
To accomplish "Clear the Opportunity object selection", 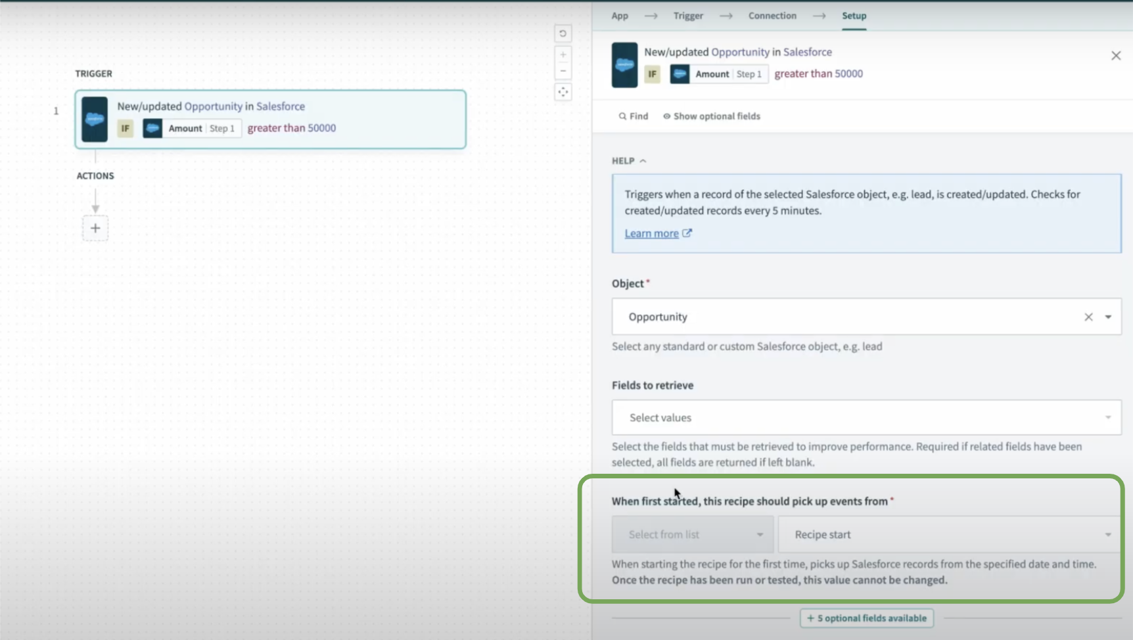I will 1088,317.
